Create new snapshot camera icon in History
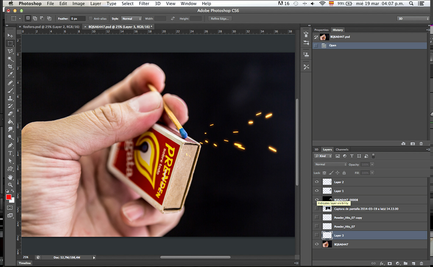 click(x=412, y=143)
